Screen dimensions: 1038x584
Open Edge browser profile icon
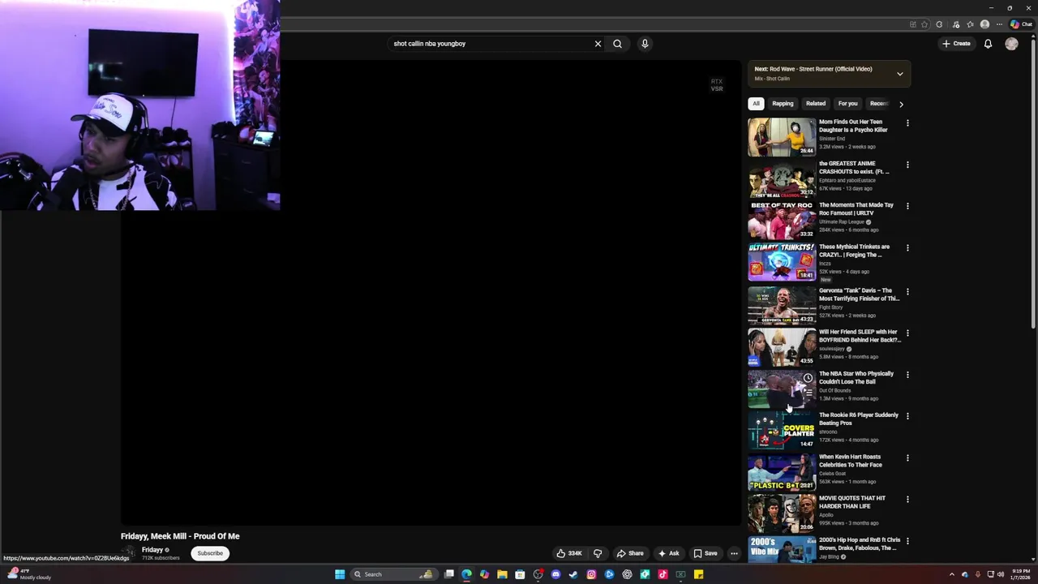click(x=984, y=24)
